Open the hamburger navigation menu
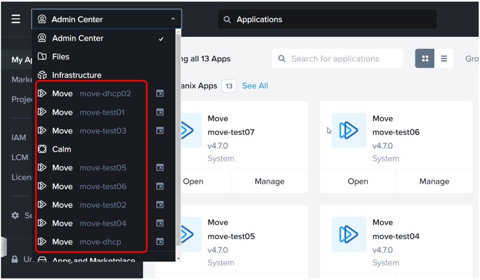The image size is (480, 280). (16, 19)
